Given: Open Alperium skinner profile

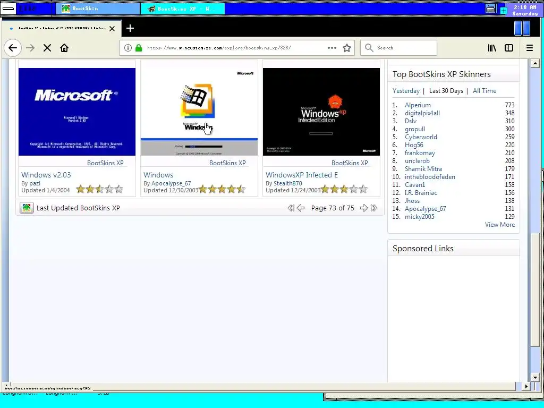Looking at the screenshot, I should [418, 105].
